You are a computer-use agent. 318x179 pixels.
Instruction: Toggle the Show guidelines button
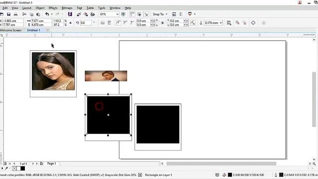(x=146, y=14)
